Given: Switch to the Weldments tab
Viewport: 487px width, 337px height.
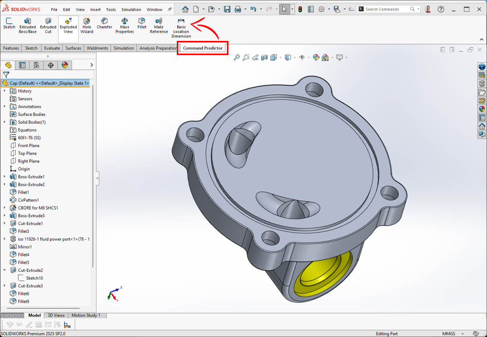Looking at the screenshot, I should pyautogui.click(x=97, y=48).
